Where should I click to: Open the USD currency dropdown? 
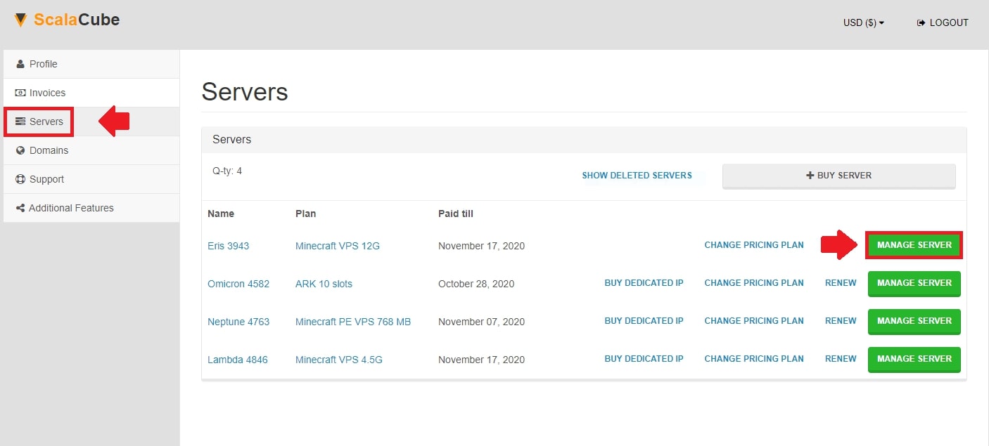[863, 22]
